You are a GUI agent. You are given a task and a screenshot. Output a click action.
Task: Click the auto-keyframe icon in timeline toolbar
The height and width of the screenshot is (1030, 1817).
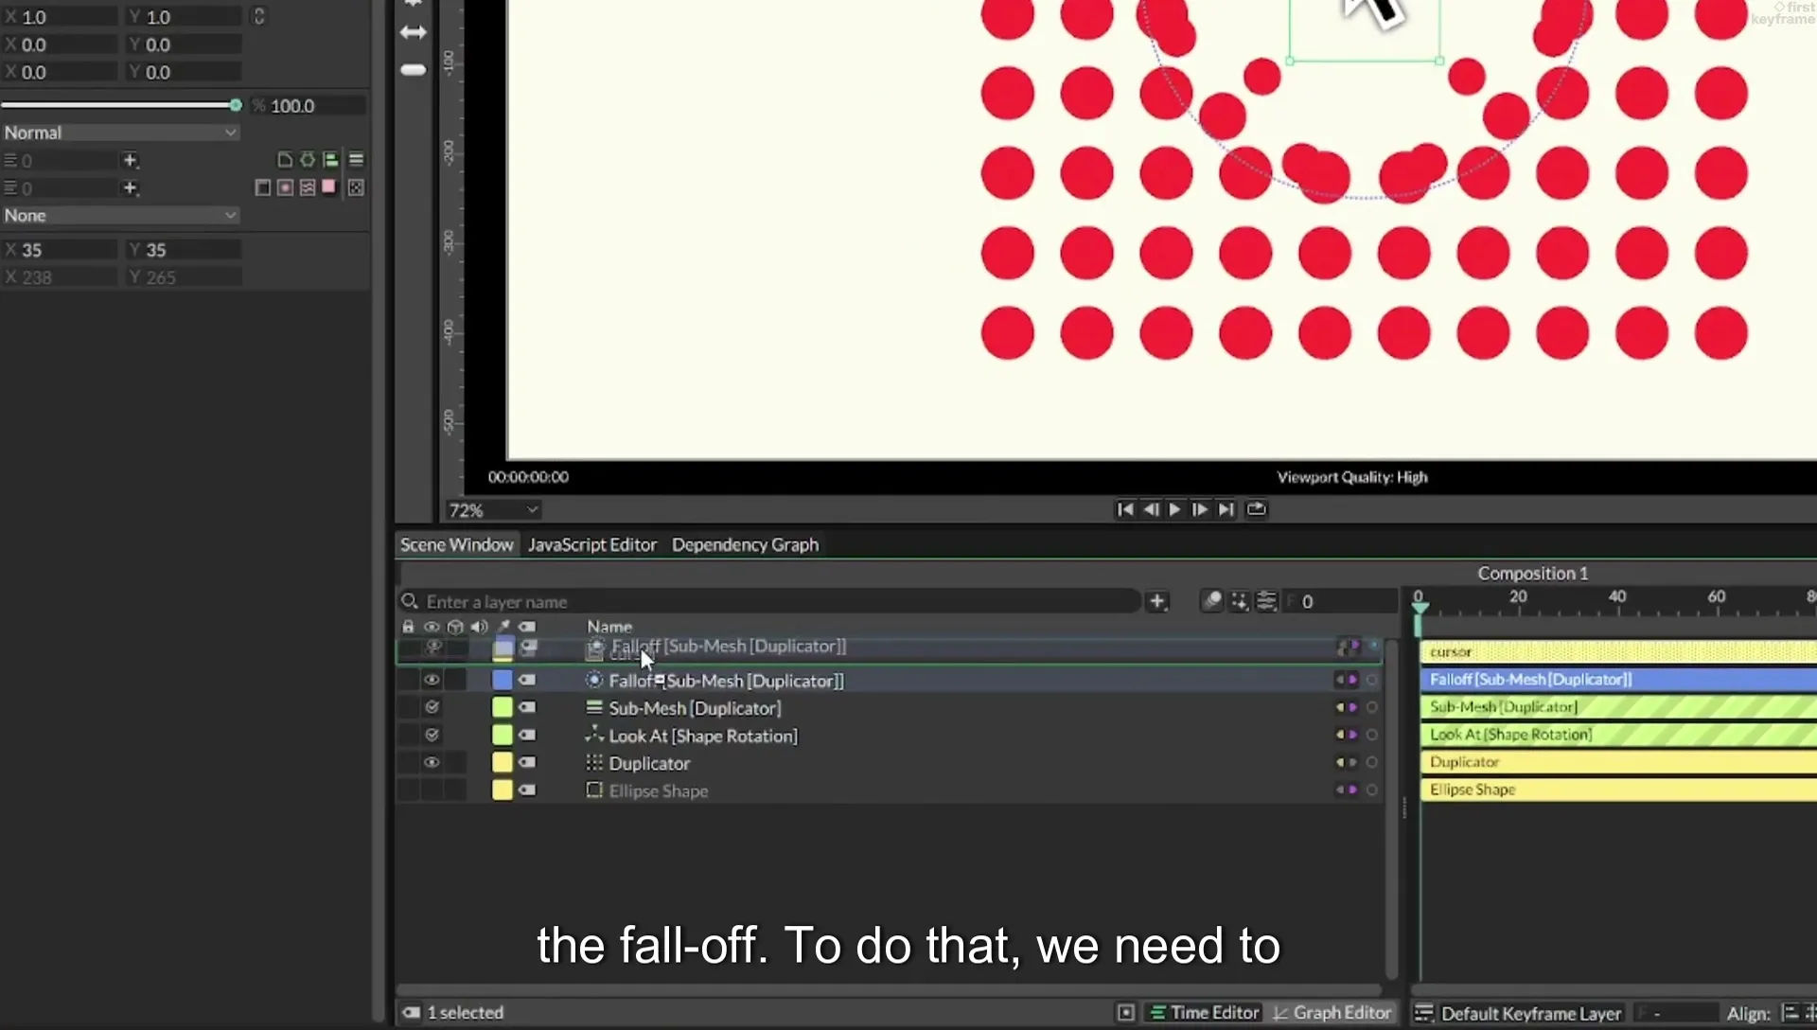(x=1211, y=601)
